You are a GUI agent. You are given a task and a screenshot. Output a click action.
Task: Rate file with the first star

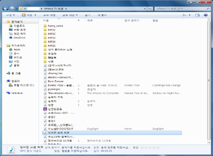click(142, 147)
